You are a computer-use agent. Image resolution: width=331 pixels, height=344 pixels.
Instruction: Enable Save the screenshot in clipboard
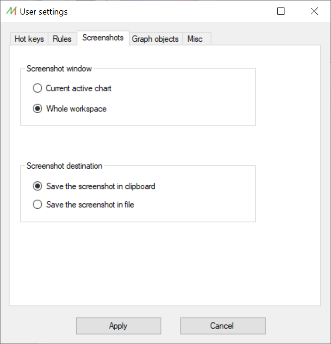click(x=94, y=186)
